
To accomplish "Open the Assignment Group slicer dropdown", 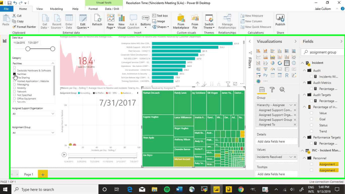I will 53,132.
